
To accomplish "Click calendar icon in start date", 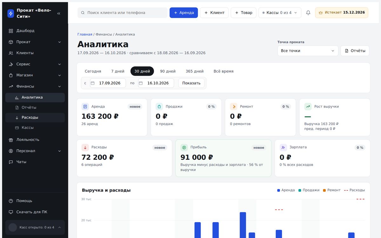I will point(93,83).
